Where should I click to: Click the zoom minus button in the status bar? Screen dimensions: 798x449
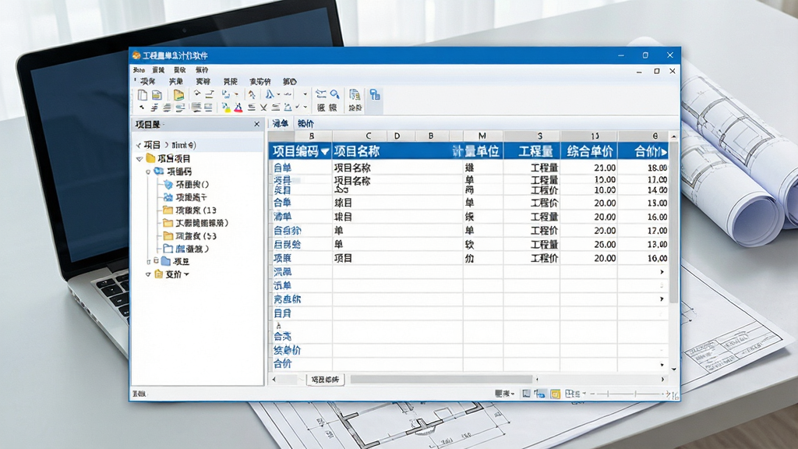coord(592,394)
